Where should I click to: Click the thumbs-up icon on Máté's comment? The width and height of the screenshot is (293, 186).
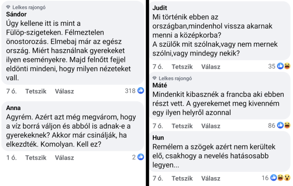280,125
